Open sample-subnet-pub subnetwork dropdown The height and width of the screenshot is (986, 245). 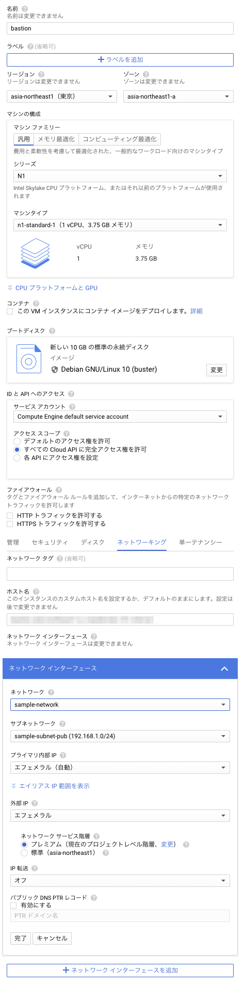(120, 736)
